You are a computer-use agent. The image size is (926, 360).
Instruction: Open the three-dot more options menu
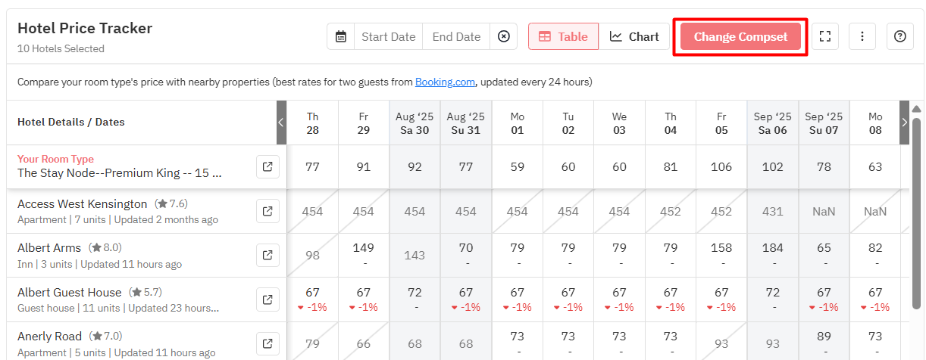point(862,36)
